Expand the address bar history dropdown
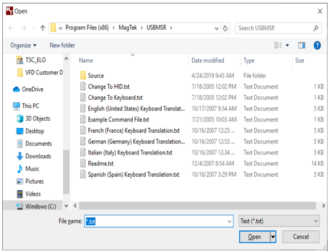 [x=216, y=29]
